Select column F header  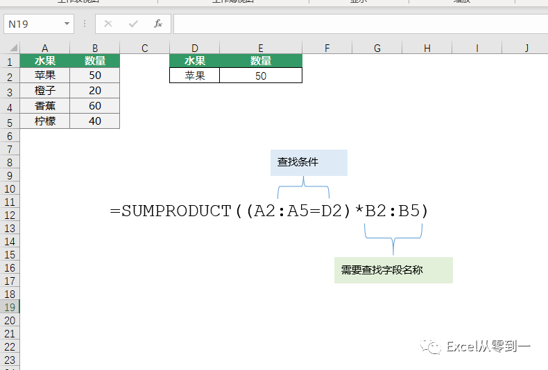[x=327, y=48]
